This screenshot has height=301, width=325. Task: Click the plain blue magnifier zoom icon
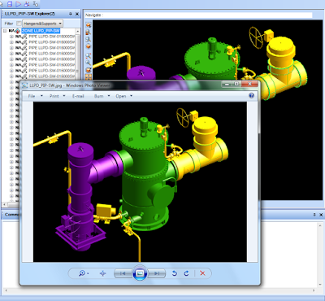(89, 63)
